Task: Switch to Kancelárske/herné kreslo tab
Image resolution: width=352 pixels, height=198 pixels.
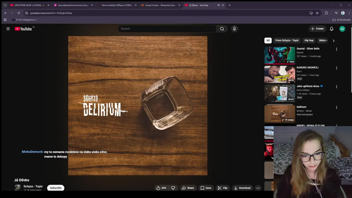Action: (73, 5)
